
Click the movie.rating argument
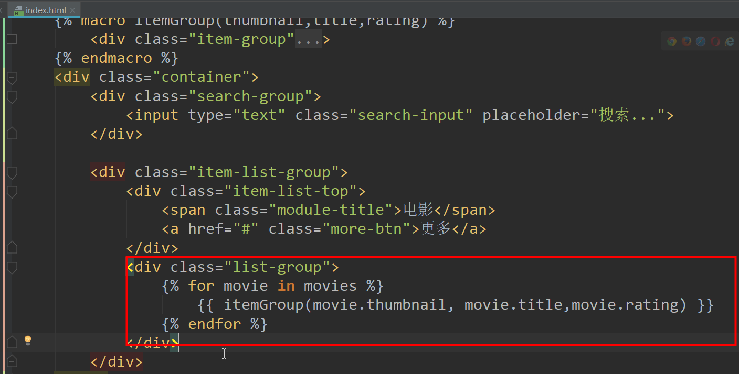pyautogui.click(x=625, y=305)
